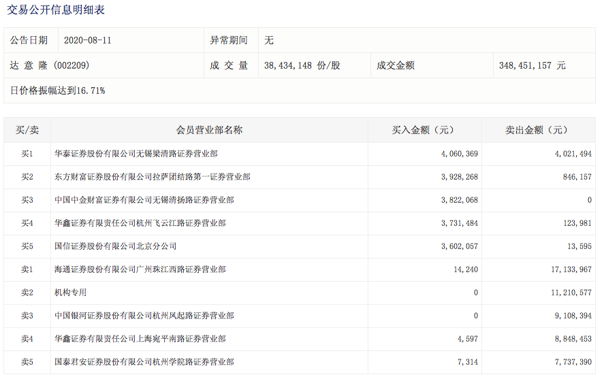
Task: Select sell amount 8,848,453
Action: pyautogui.click(x=573, y=339)
